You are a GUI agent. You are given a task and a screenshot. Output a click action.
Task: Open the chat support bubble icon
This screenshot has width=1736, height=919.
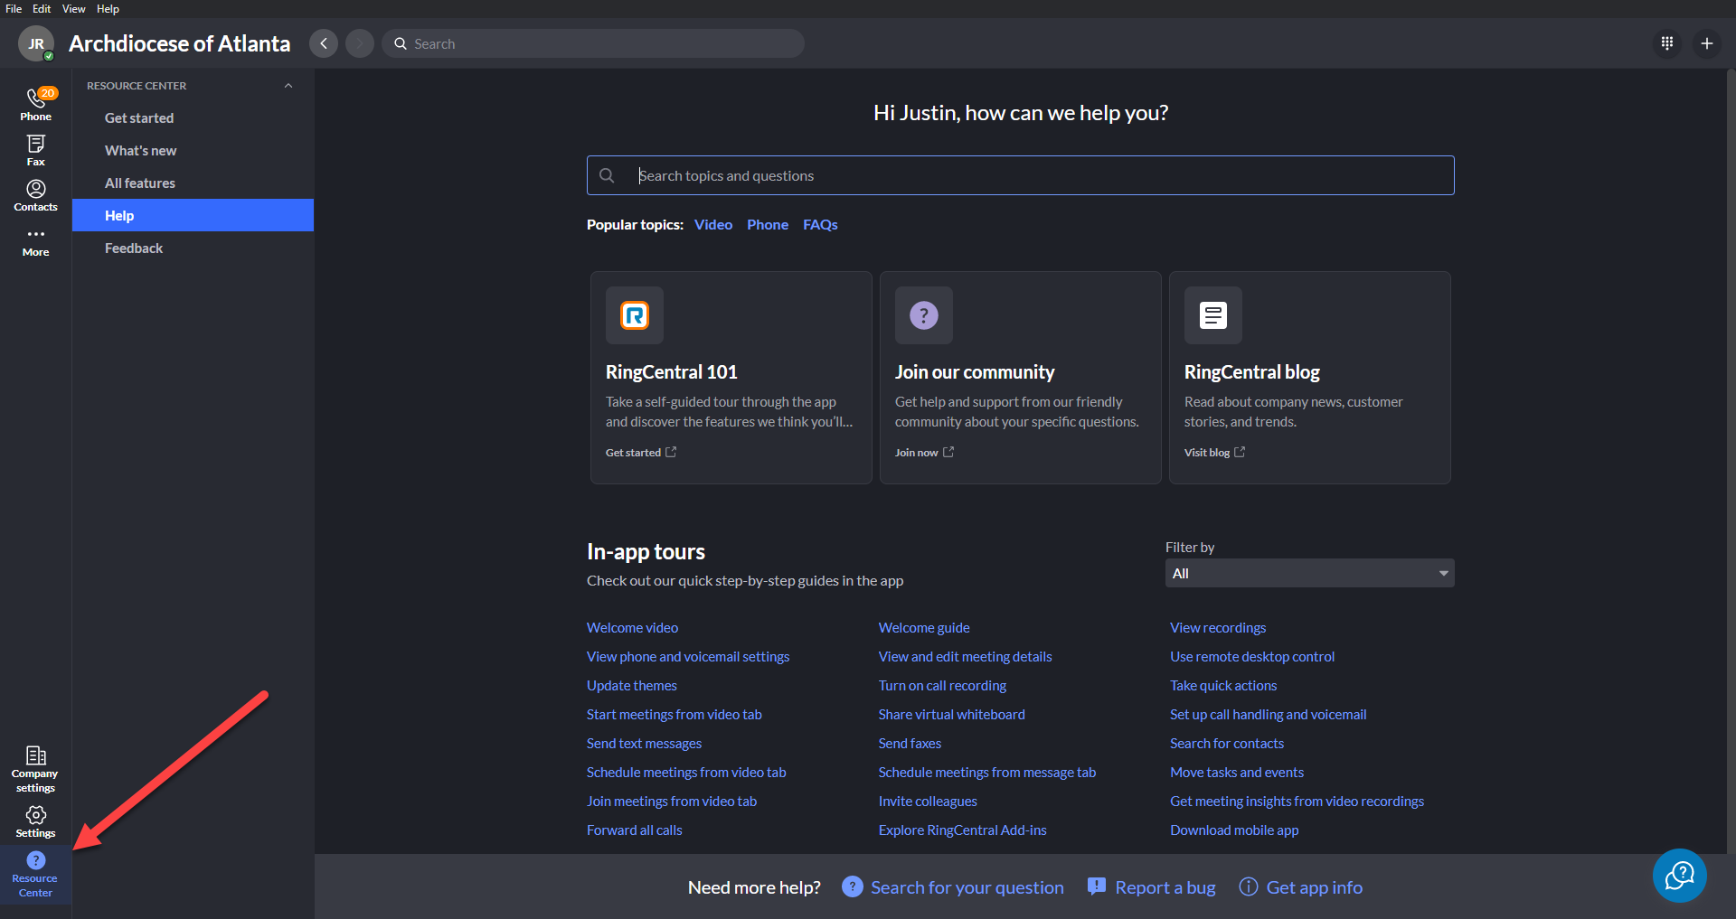pyautogui.click(x=1680, y=875)
